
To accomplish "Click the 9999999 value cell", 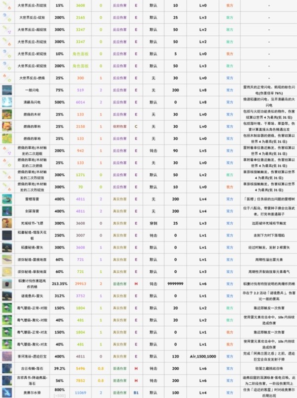I will click(x=175, y=284).
